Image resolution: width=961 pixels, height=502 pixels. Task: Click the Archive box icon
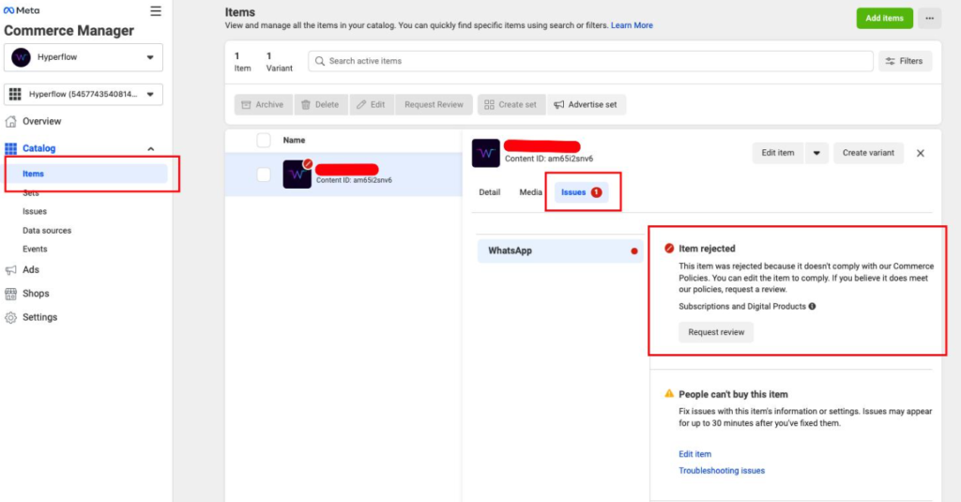pos(247,105)
